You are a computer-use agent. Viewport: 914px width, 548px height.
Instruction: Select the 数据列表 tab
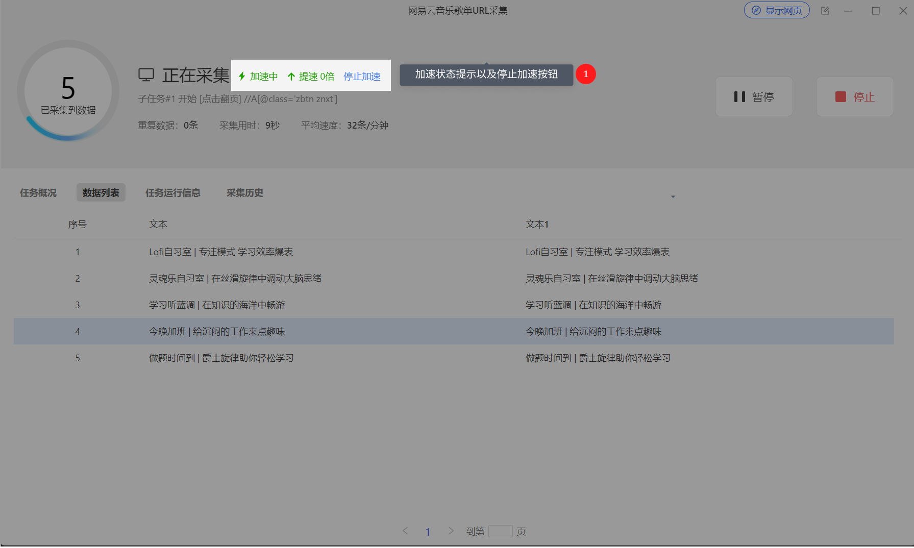point(101,192)
